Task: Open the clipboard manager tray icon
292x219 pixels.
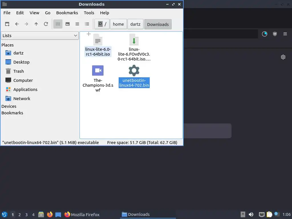Action: coord(269,214)
